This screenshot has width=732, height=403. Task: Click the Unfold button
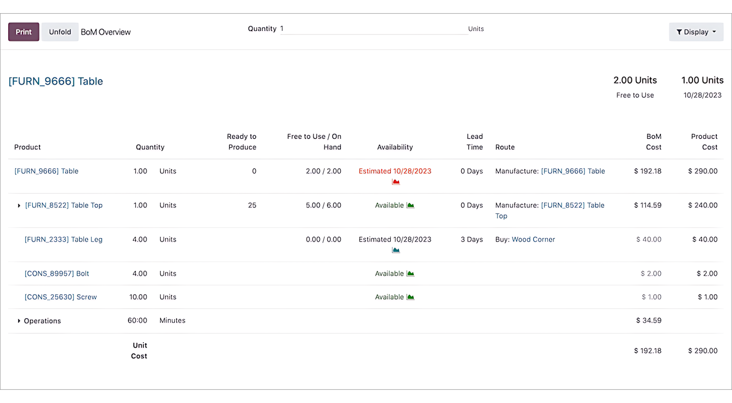click(x=60, y=32)
